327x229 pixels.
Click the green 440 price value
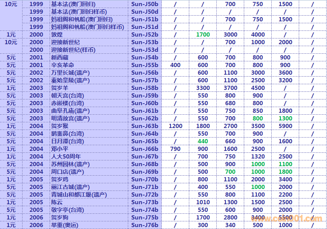203,141
